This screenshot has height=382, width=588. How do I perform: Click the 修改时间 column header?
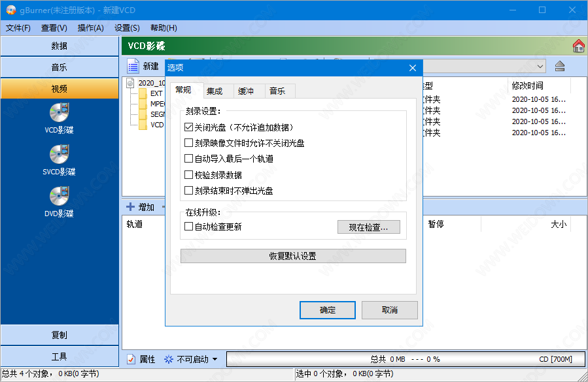tap(528, 86)
